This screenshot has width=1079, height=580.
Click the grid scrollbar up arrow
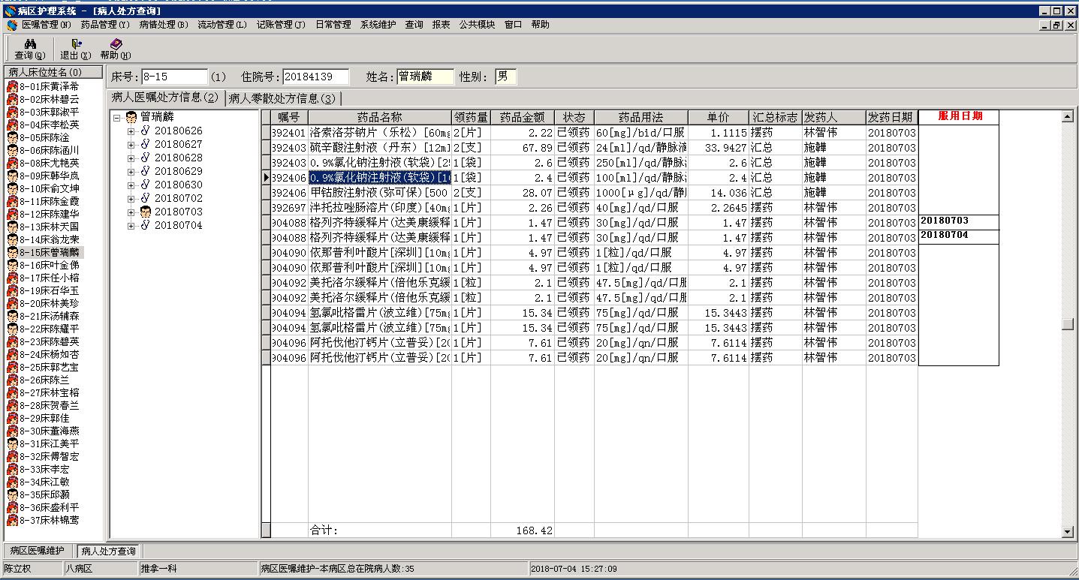(1068, 116)
